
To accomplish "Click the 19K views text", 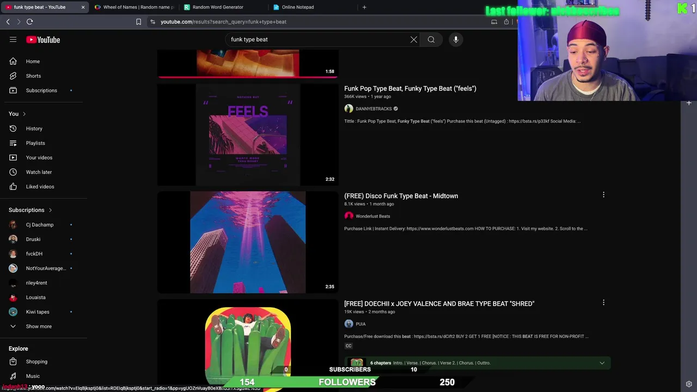I will point(354,312).
